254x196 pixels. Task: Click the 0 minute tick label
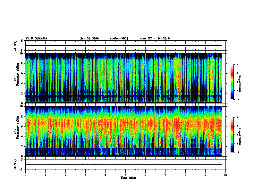tap(25, 175)
